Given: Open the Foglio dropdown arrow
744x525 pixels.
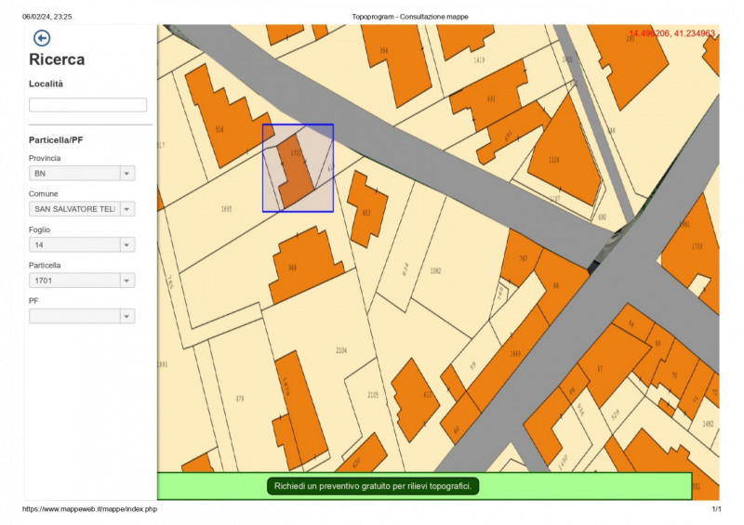Looking at the screenshot, I should 127,244.
